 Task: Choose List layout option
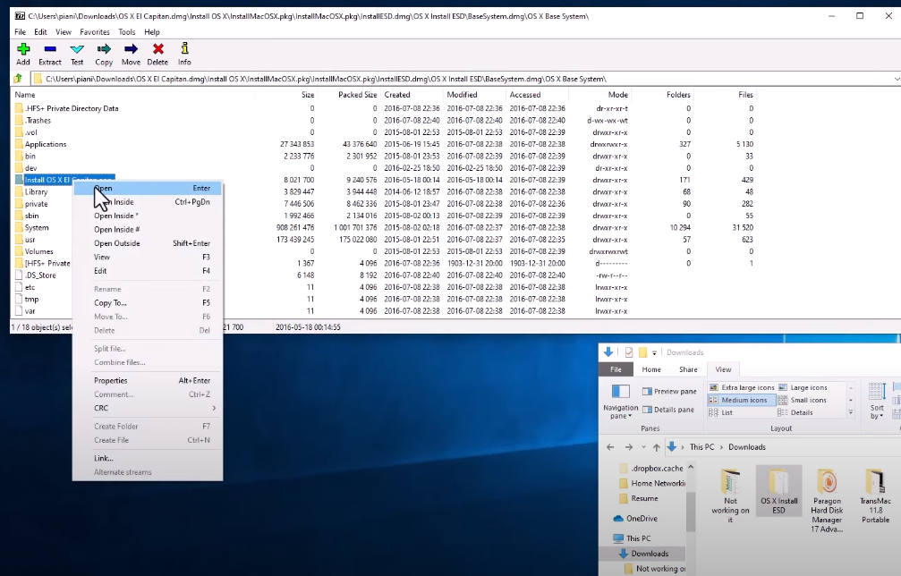tap(721, 413)
